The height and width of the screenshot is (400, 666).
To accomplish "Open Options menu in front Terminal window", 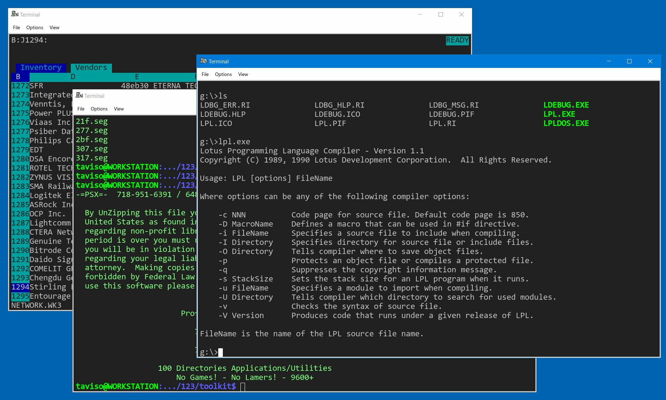I will (223, 74).
